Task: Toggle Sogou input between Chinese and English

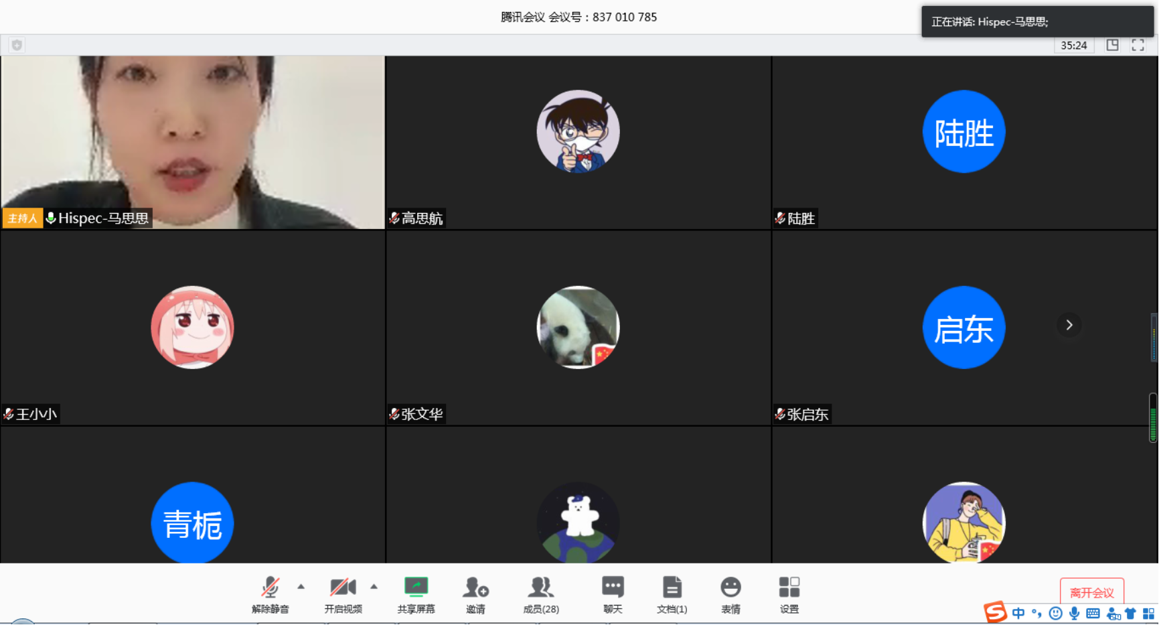Action: point(1018,612)
